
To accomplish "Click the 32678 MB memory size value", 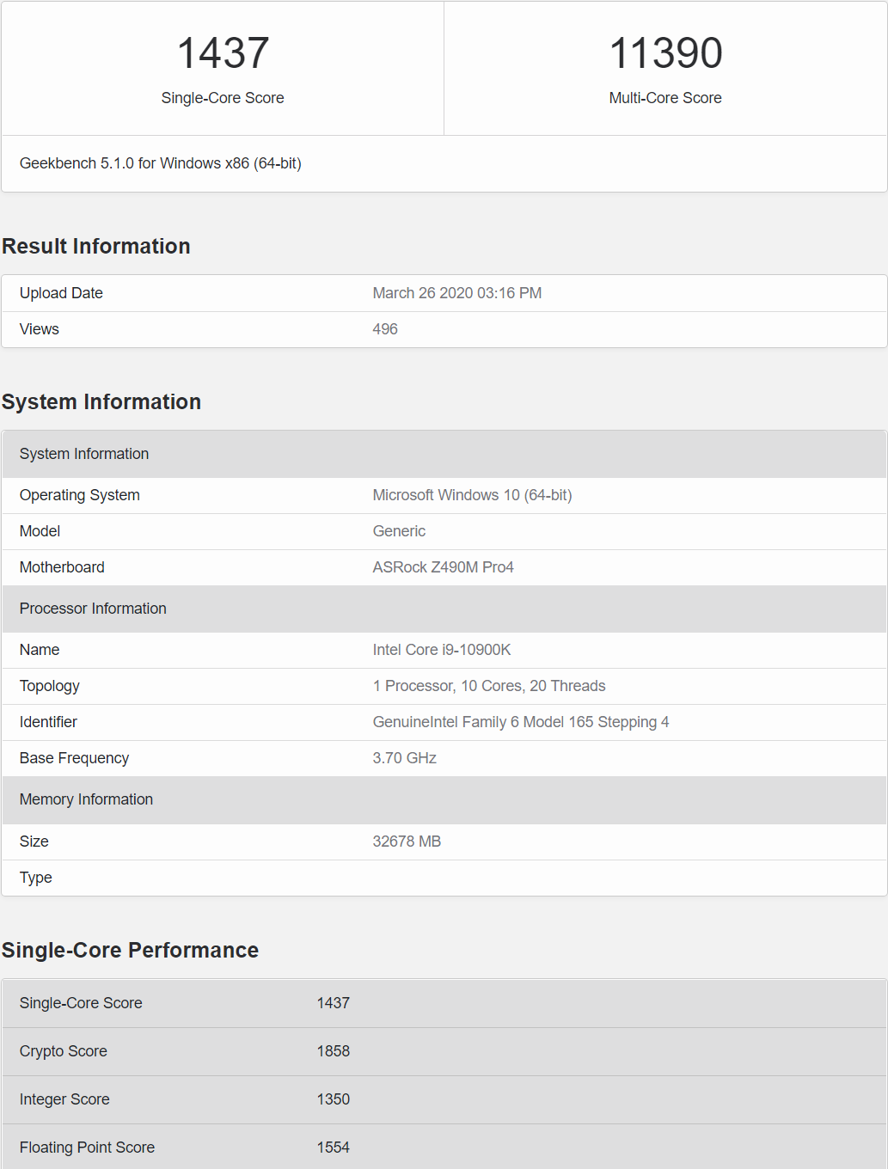I will click(x=407, y=842).
